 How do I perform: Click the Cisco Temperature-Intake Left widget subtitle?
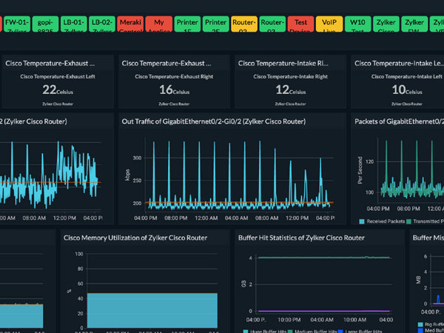(406, 76)
